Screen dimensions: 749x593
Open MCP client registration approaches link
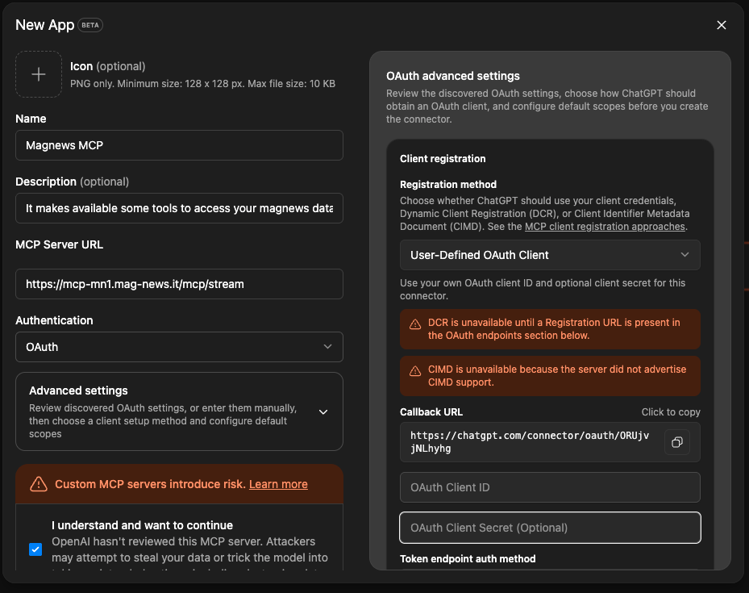point(605,227)
